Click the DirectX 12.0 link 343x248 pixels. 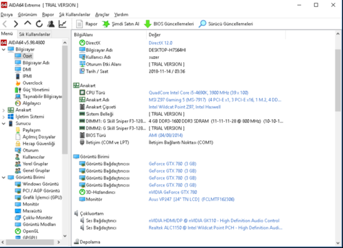[x=161, y=43]
